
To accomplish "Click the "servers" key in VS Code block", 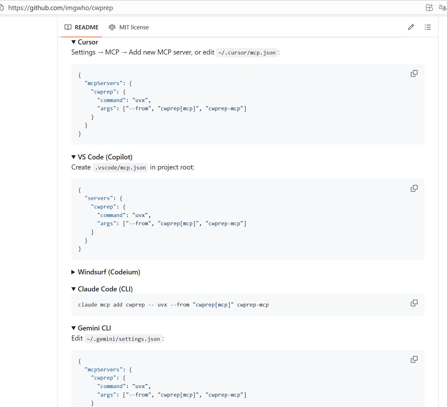I will pyautogui.click(x=99, y=198).
